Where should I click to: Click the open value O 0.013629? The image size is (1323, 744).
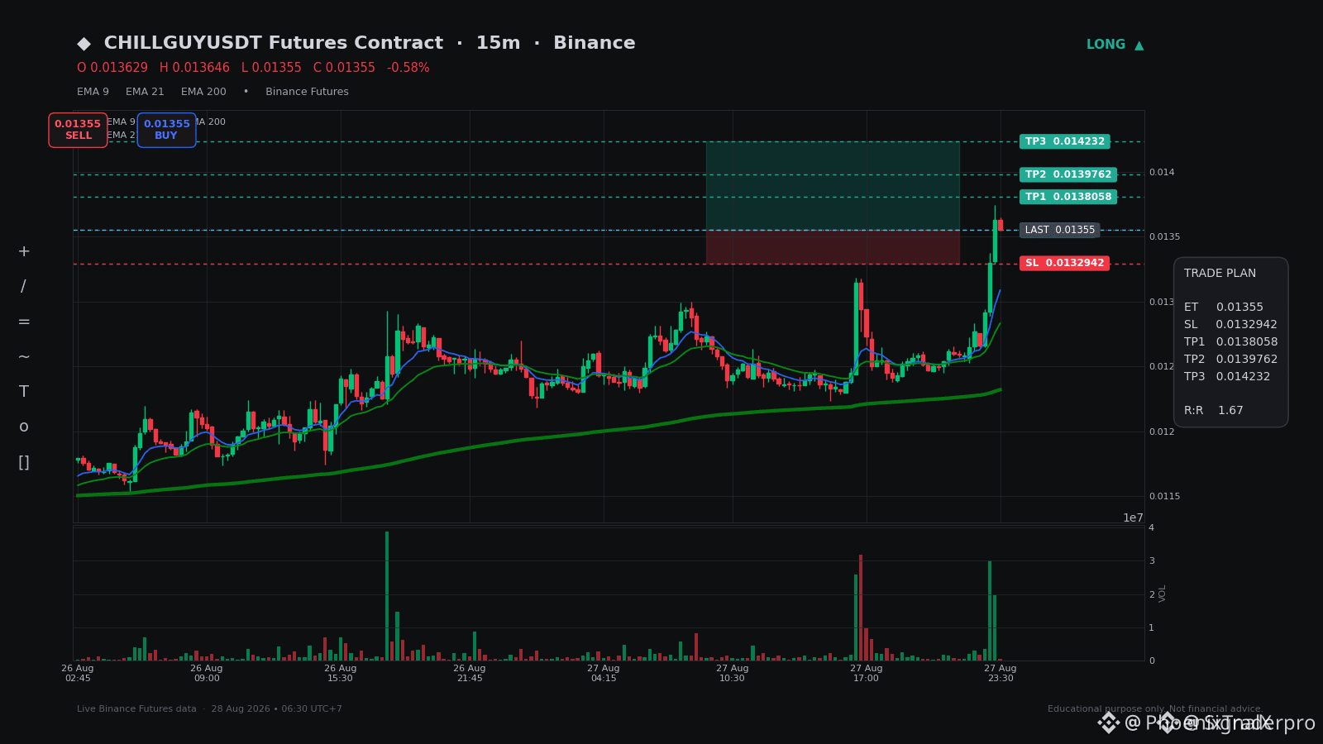pos(112,68)
